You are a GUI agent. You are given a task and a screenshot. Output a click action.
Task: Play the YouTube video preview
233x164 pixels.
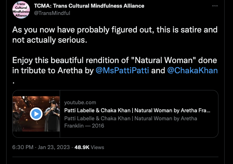[36, 114]
